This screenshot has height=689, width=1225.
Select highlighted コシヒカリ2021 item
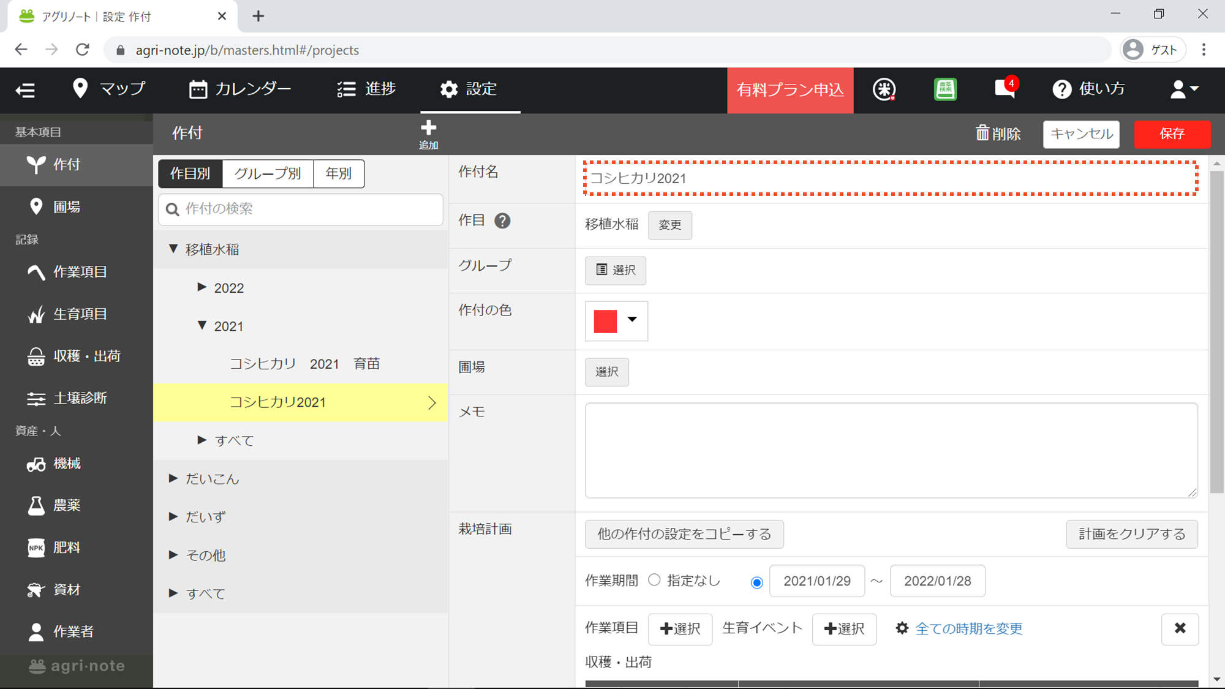(301, 402)
